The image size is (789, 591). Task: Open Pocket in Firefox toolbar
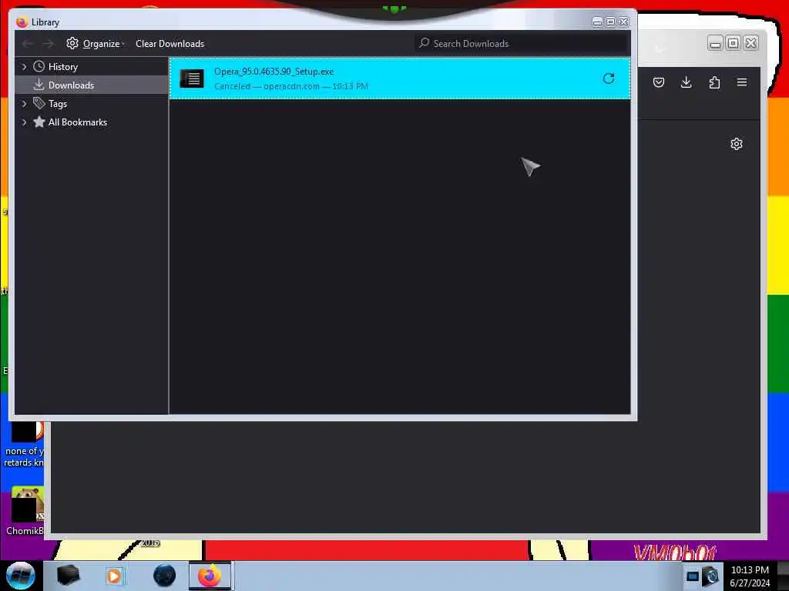coord(659,82)
